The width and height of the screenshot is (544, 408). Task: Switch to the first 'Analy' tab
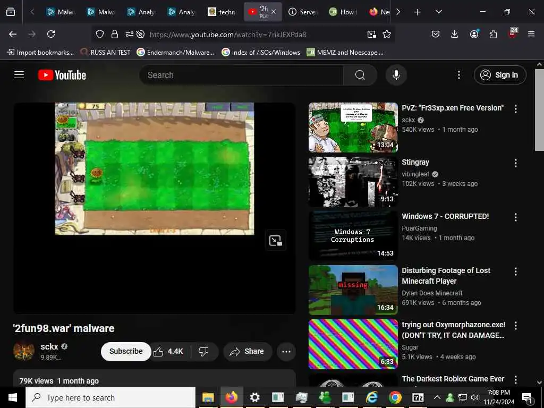[141, 12]
